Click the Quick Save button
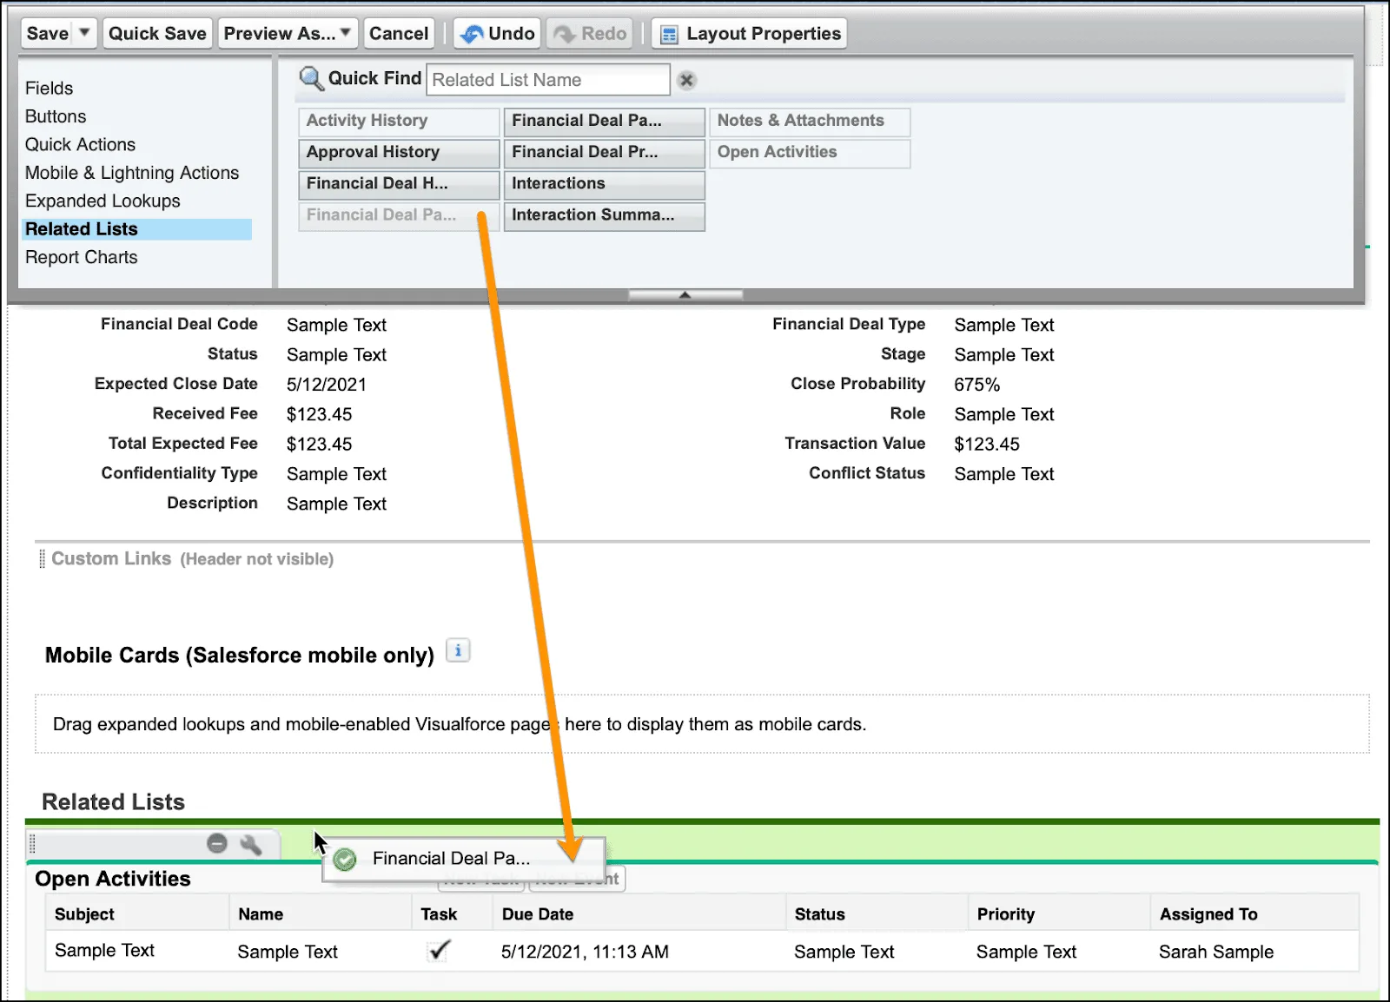 coord(157,33)
